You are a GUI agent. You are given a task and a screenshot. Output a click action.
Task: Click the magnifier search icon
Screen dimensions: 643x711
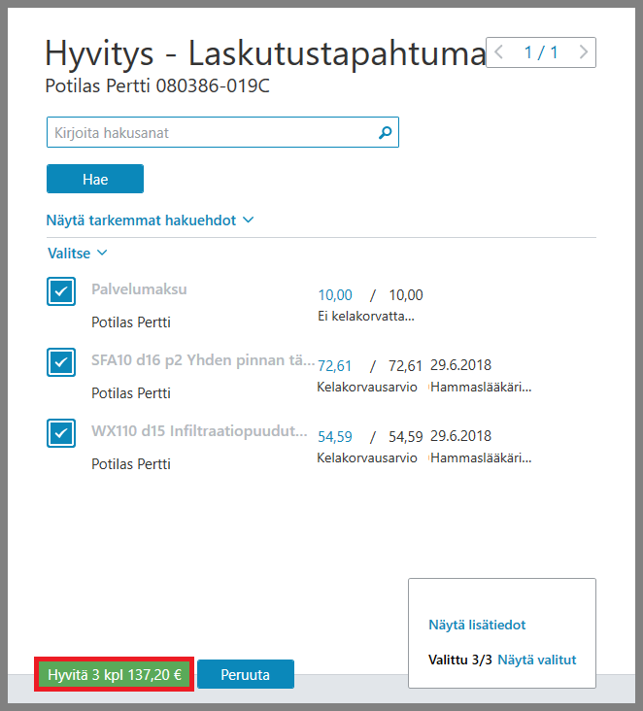coord(385,132)
